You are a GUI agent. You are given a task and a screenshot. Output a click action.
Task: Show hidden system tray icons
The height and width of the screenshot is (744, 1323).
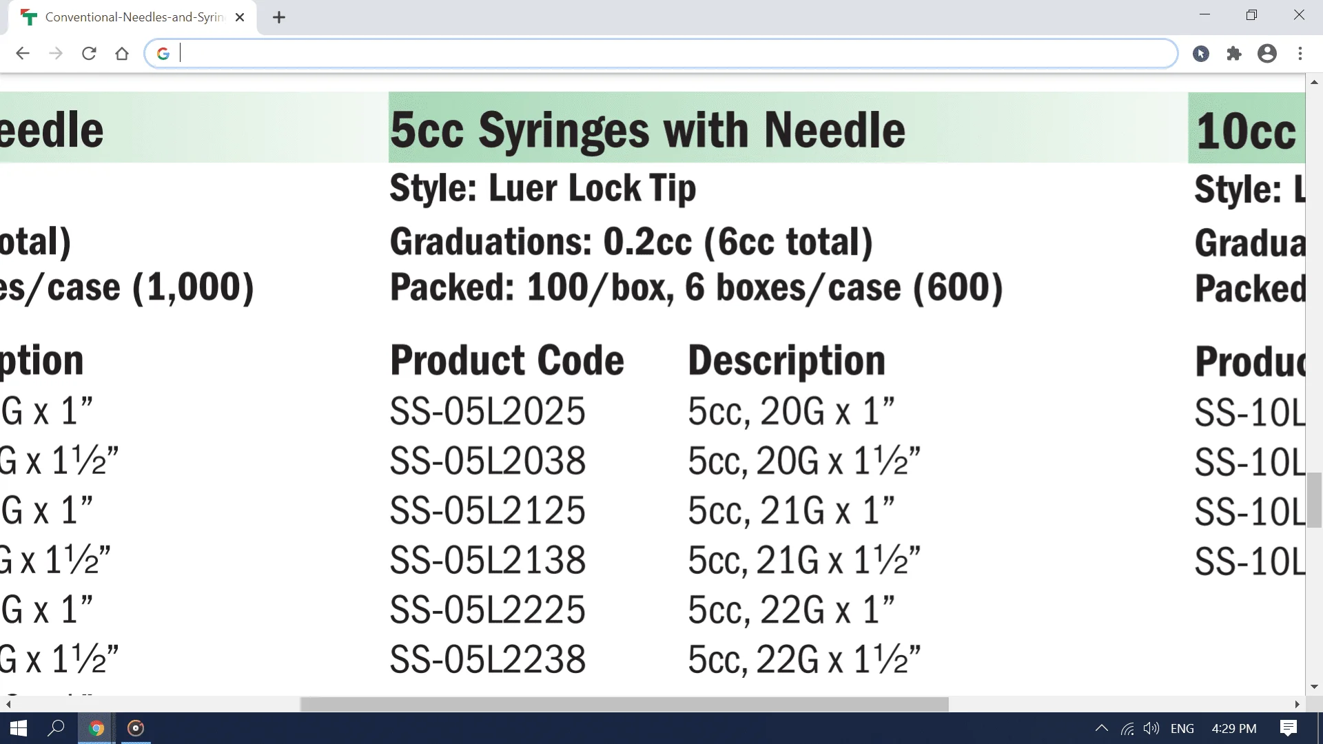click(x=1101, y=728)
